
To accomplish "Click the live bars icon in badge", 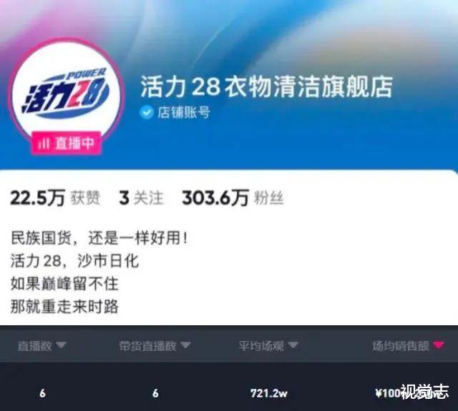I will (x=44, y=143).
